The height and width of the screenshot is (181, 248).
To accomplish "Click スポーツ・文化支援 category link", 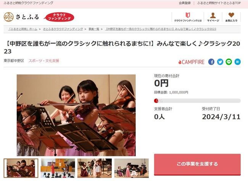I will [x=43, y=61].
